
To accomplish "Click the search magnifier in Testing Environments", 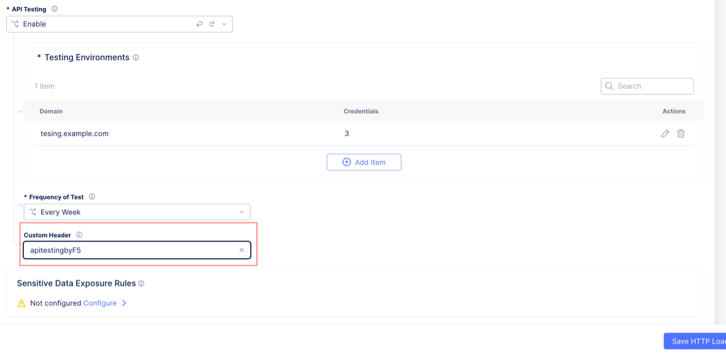I will point(609,86).
